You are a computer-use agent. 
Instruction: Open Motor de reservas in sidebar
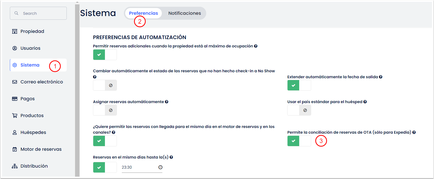[x=41, y=149]
